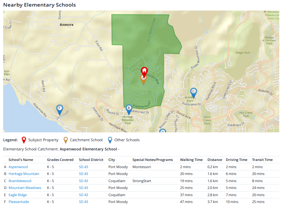Click the School District column header
285x209 pixels.
click(91, 160)
